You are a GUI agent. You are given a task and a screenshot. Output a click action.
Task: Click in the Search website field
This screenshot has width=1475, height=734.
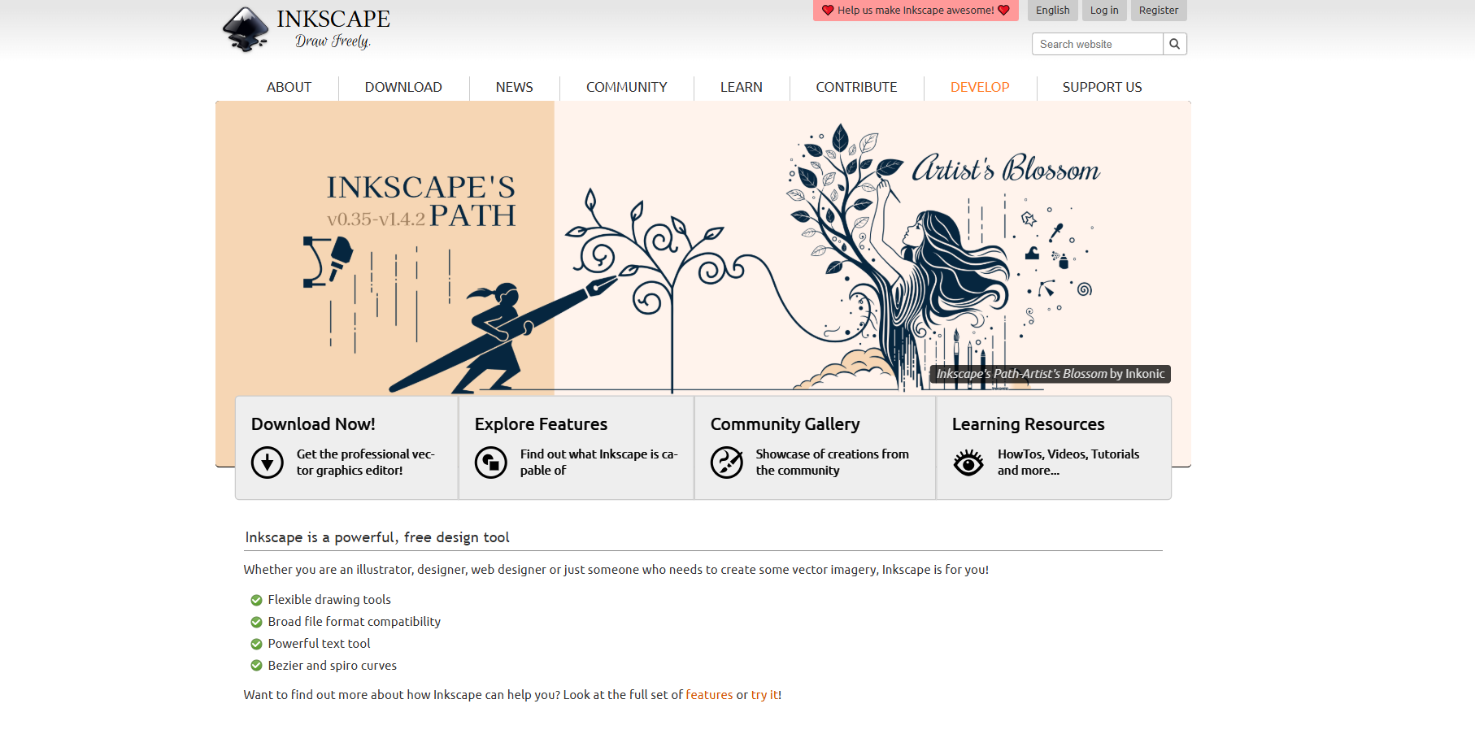(1097, 44)
